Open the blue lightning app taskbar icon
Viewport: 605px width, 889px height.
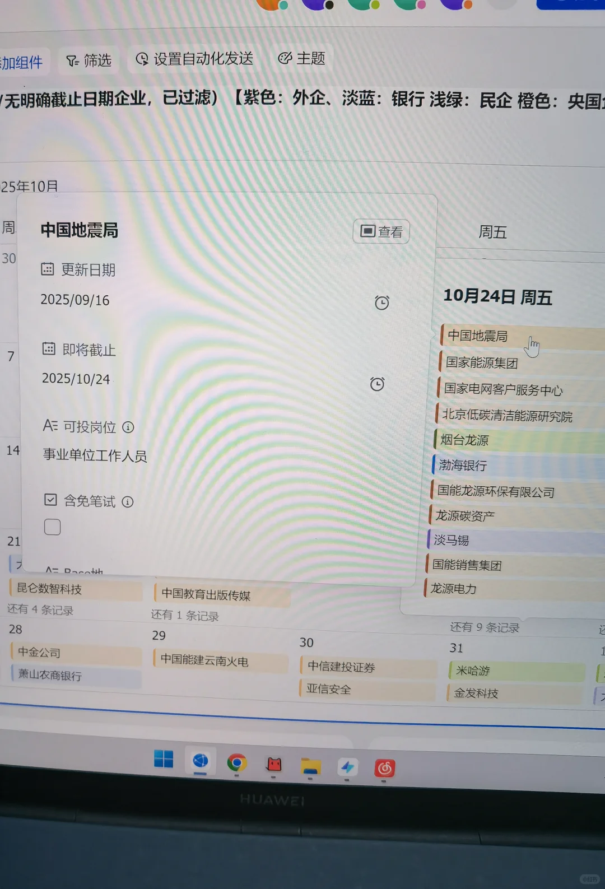pos(347,767)
